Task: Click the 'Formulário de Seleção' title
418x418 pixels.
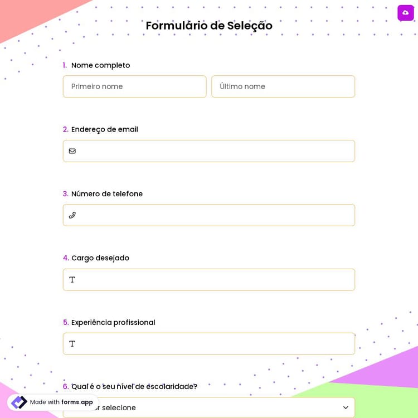Action: (209, 26)
